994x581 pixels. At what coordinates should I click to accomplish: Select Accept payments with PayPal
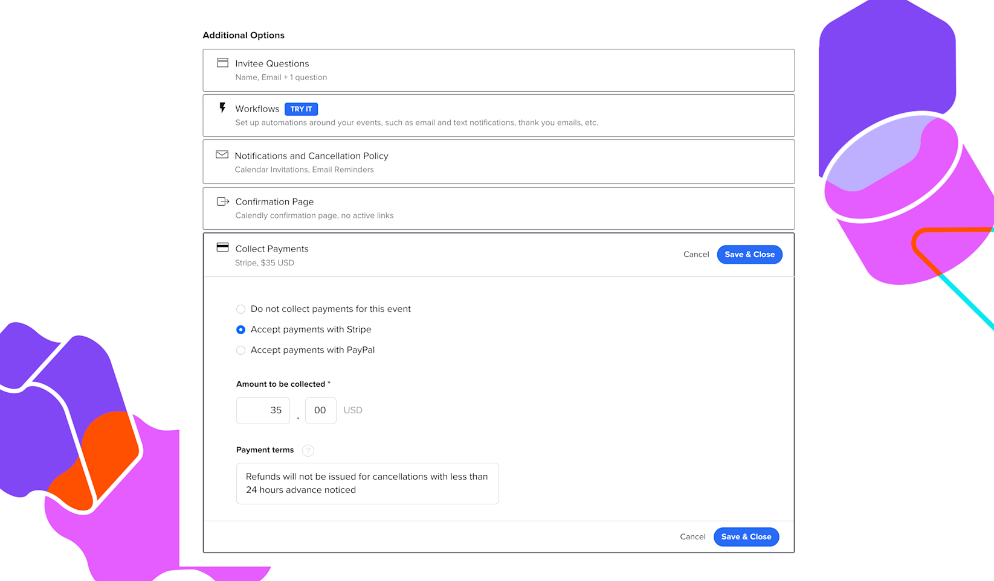point(240,350)
